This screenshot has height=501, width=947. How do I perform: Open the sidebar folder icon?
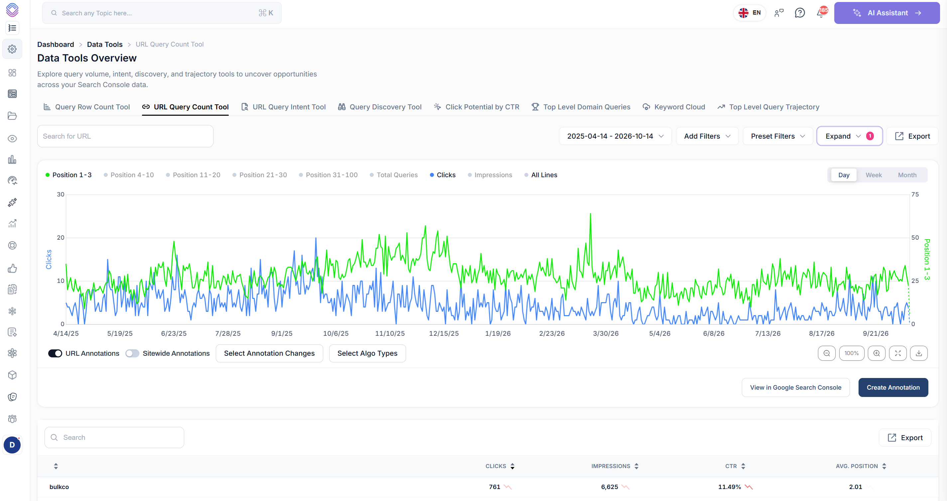pyautogui.click(x=12, y=116)
